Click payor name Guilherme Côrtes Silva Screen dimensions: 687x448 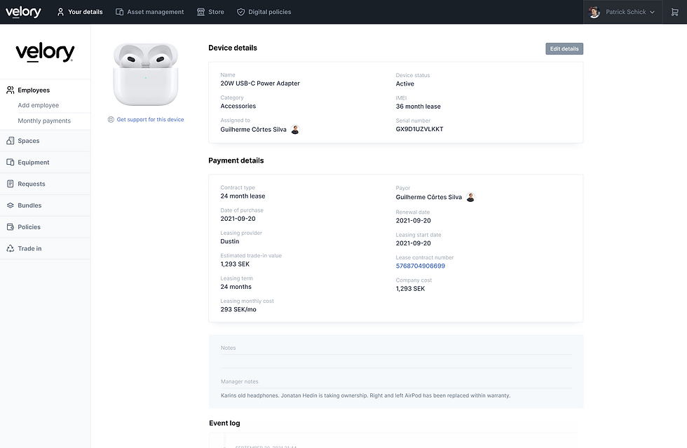(428, 197)
